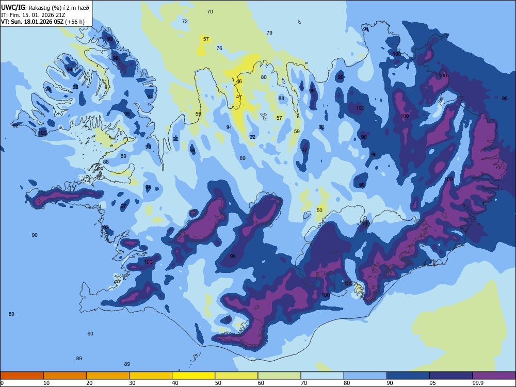The image size is (516, 387).
Task: Click the map value '76'
Action: point(219,48)
